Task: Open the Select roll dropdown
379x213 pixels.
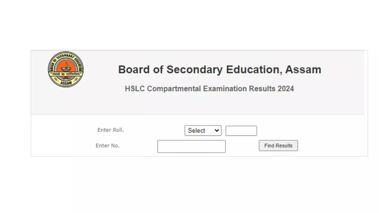Action: (x=203, y=130)
